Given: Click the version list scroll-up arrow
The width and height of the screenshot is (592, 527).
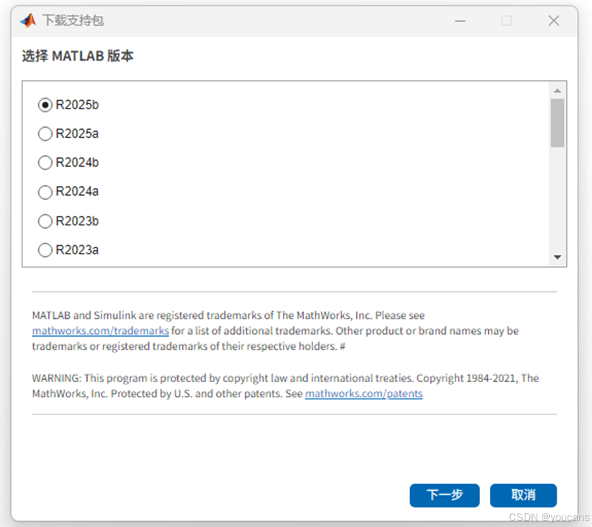Looking at the screenshot, I should pyautogui.click(x=557, y=90).
